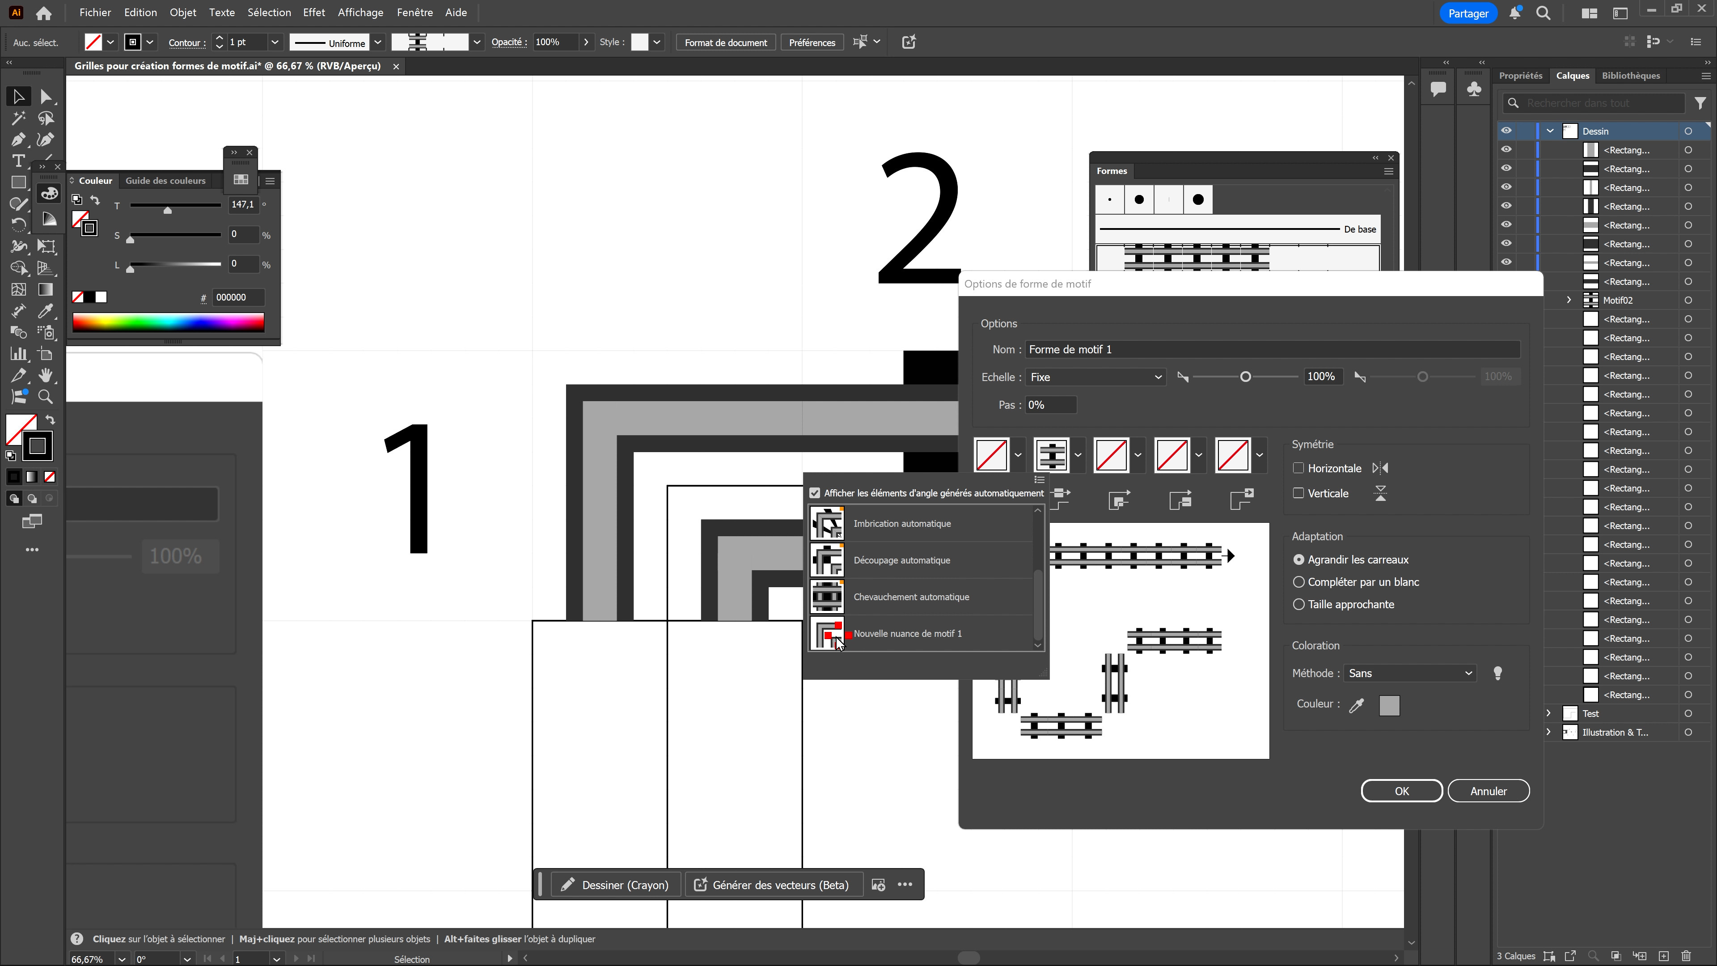1717x966 pixels.
Task: Open Echelle Fixe dropdown
Action: point(1096,377)
